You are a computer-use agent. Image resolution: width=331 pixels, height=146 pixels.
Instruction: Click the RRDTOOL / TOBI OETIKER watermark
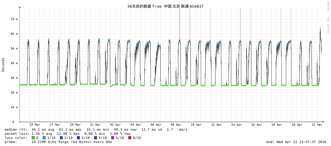click(x=328, y=18)
